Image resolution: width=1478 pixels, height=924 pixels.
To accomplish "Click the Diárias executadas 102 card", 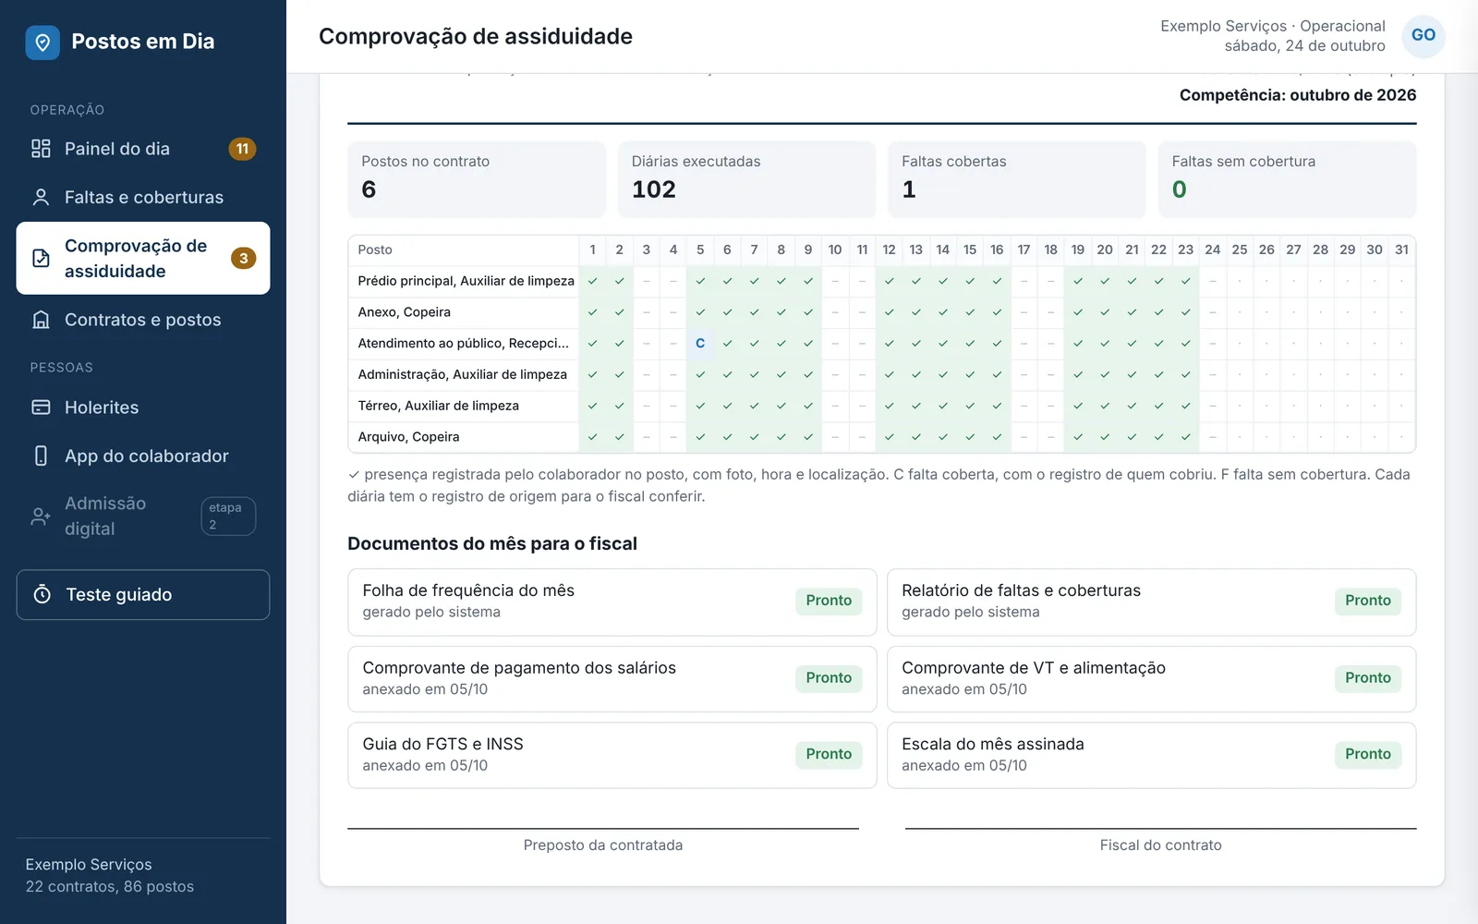I will (746, 179).
